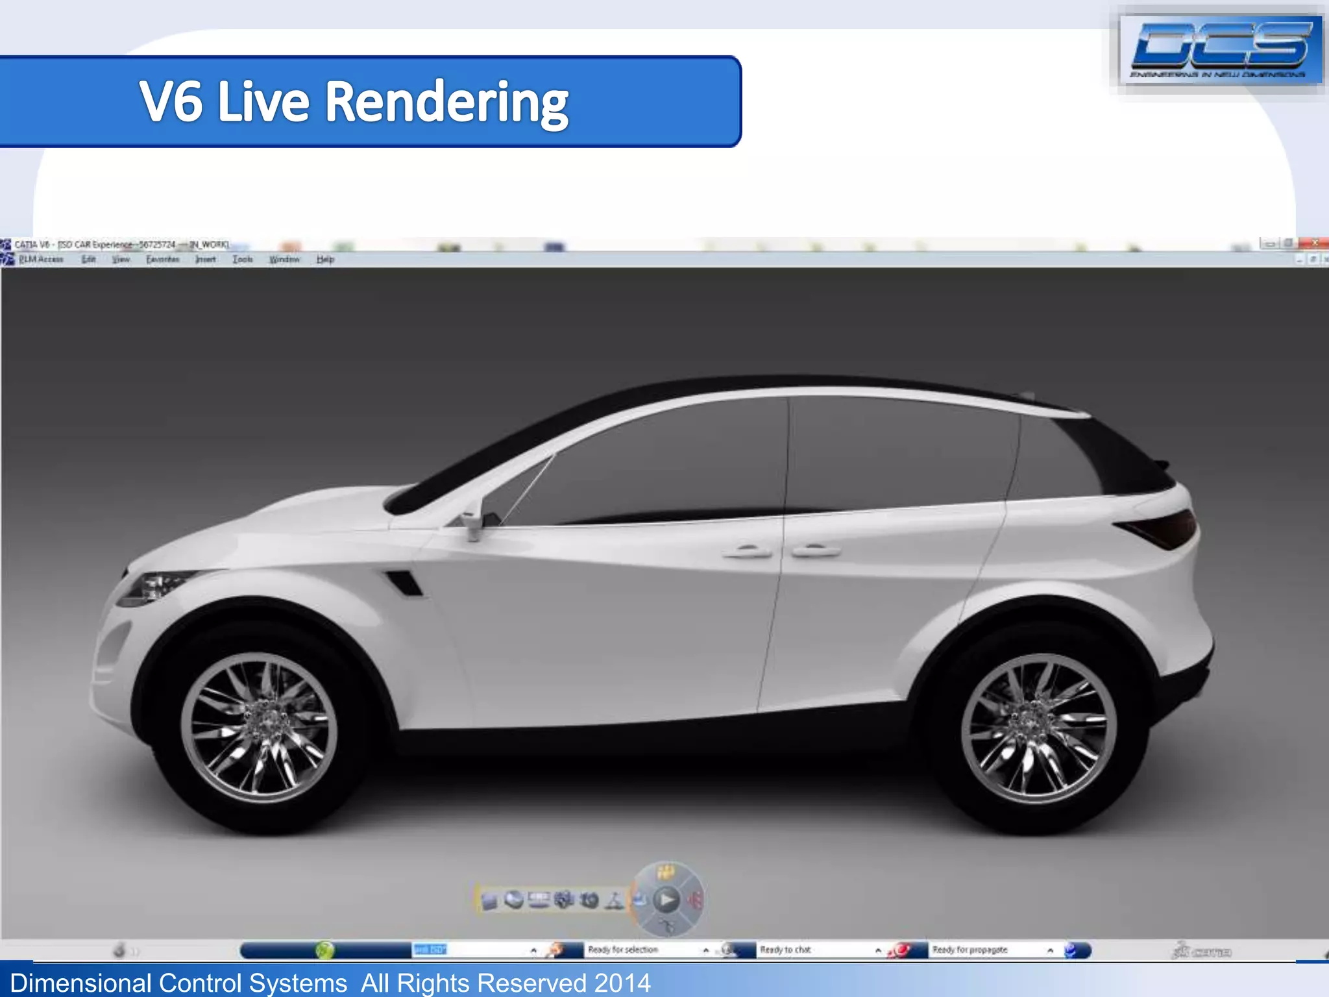Click the yellow icon atop the compass
The width and height of the screenshot is (1329, 997).
pos(666,873)
